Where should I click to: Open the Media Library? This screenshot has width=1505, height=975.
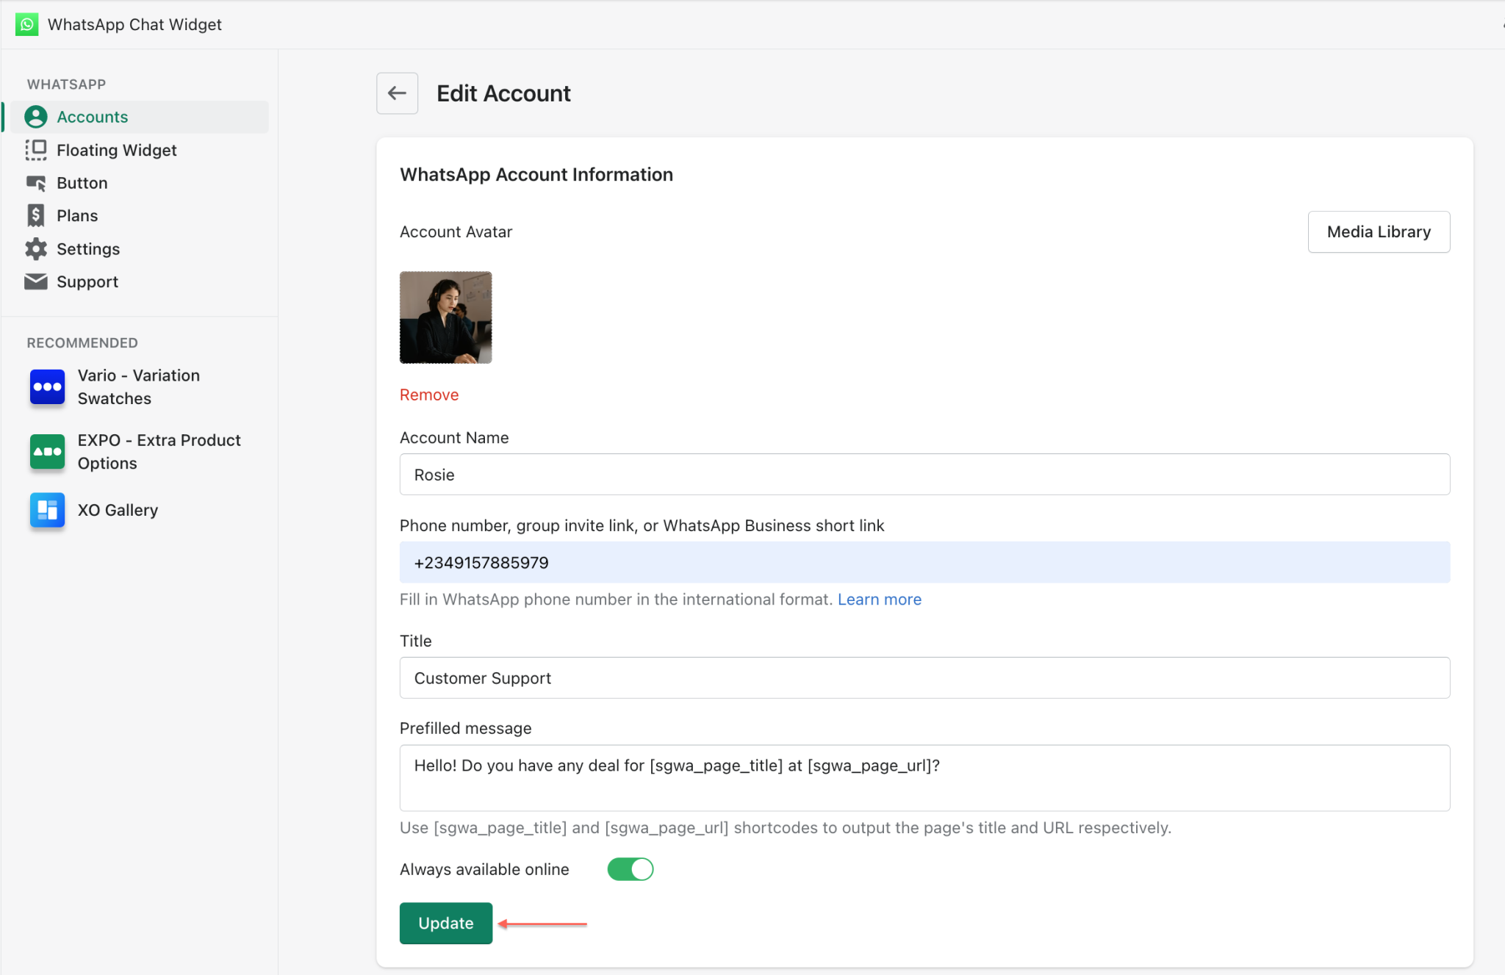[1379, 232]
